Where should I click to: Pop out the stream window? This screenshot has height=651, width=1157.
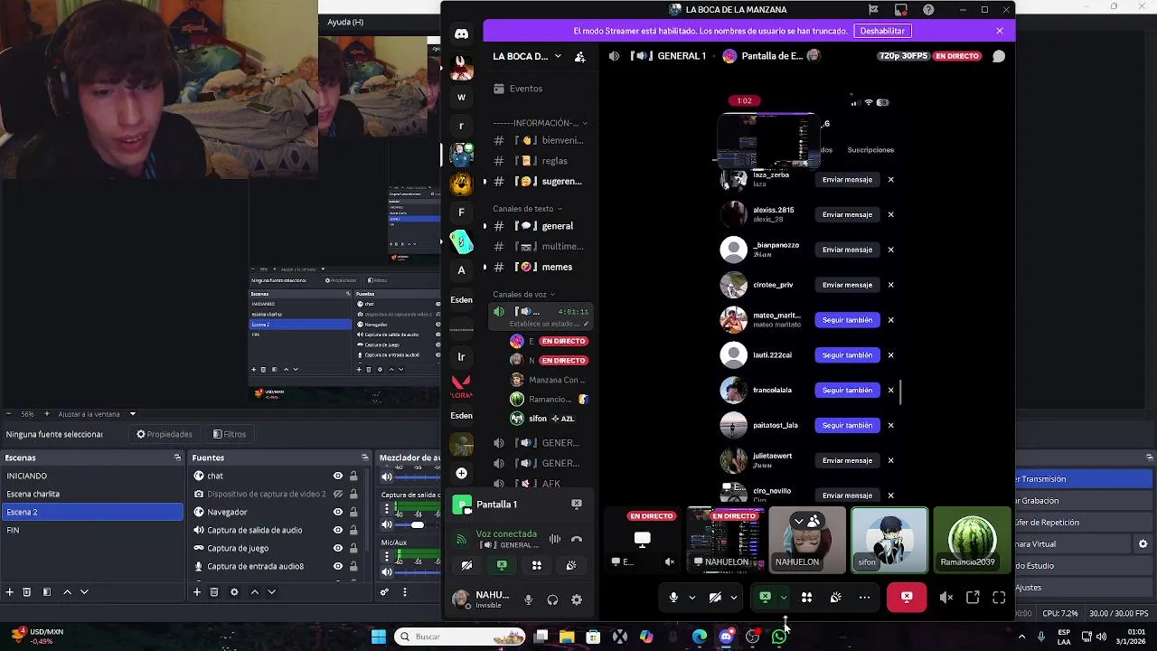coord(973,598)
